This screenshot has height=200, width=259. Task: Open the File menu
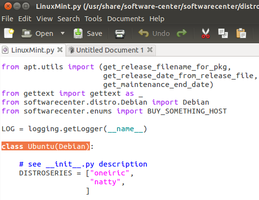[x=7, y=19]
